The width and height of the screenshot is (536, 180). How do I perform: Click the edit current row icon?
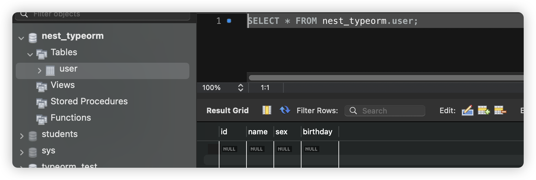[467, 110]
